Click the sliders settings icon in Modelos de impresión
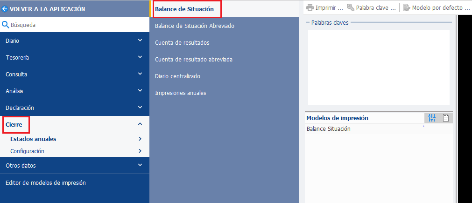The height and width of the screenshot is (203, 472). tap(432, 118)
